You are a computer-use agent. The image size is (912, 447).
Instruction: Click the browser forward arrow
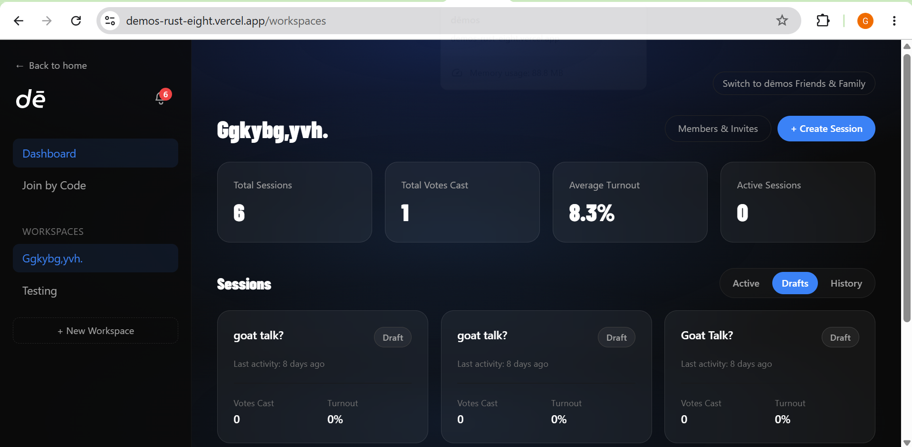[x=47, y=21]
